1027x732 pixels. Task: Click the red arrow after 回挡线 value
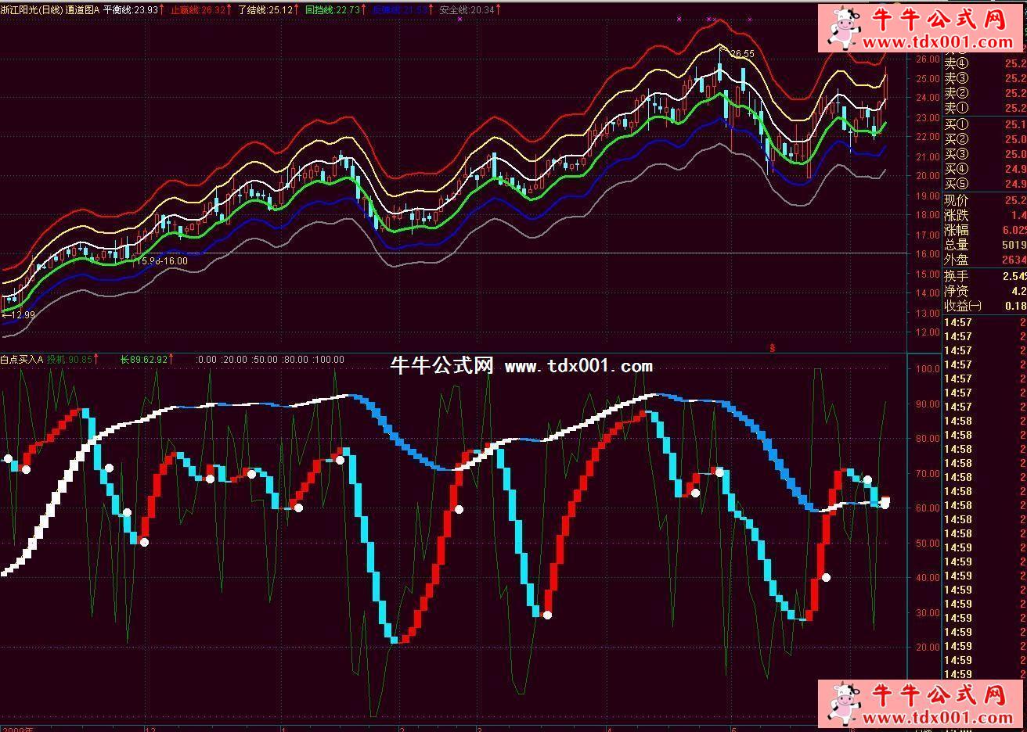pos(365,10)
